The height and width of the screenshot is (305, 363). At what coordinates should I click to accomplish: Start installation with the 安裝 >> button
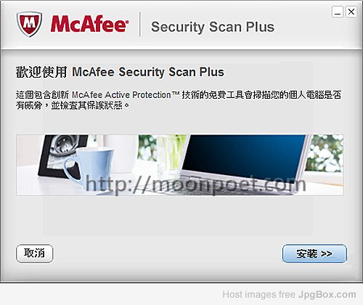314,253
